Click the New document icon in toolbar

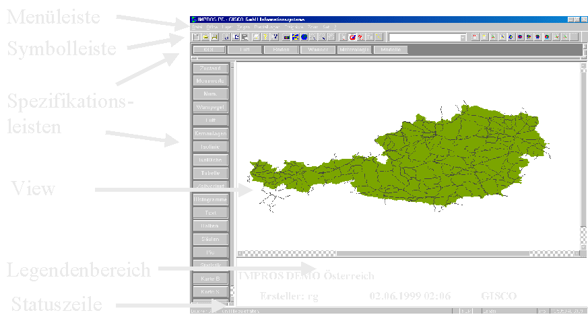(196, 37)
